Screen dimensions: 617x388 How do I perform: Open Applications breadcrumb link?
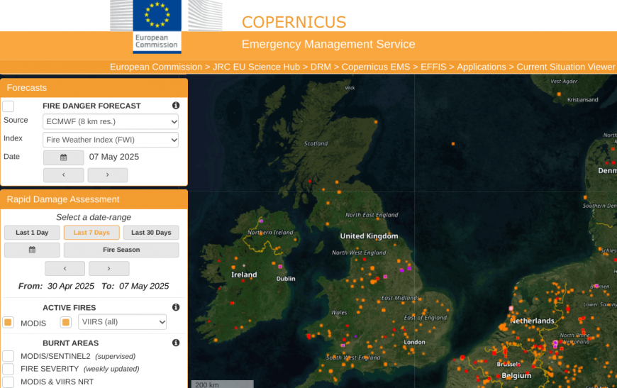[x=482, y=67]
